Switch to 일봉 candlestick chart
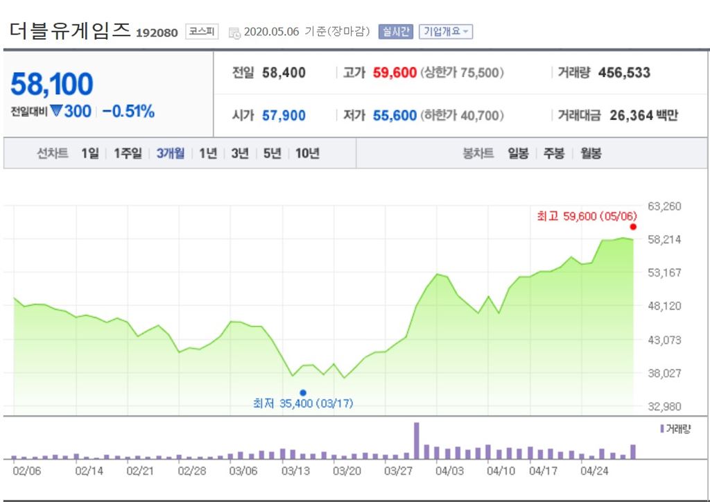Screen dimensions: 710x502 [x=518, y=153]
